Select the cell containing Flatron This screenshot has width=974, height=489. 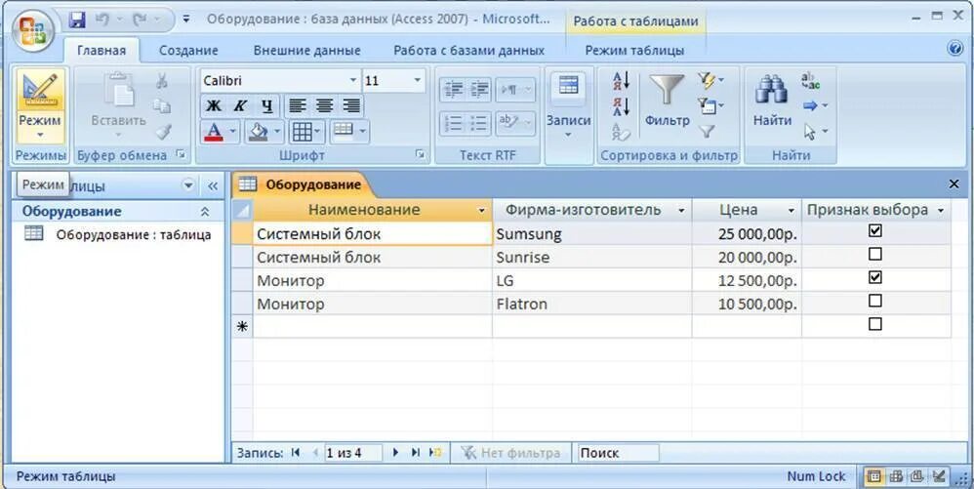[592, 304]
